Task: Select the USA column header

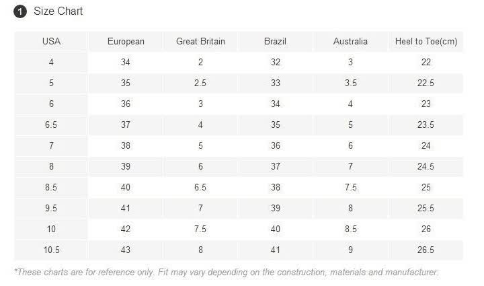Action: coord(51,42)
